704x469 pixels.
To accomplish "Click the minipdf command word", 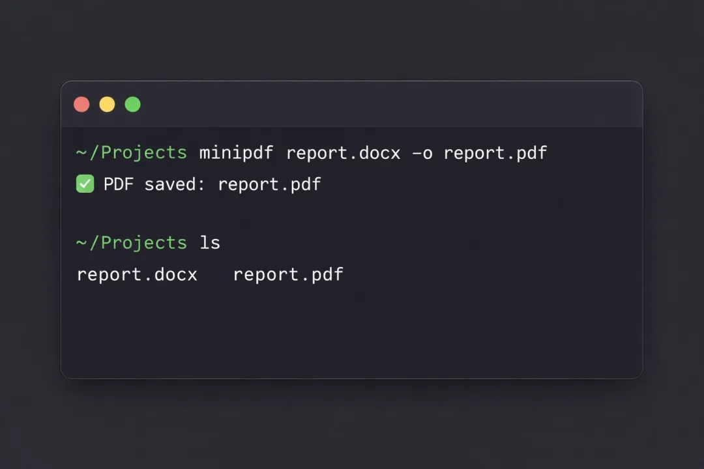I will (x=236, y=153).
